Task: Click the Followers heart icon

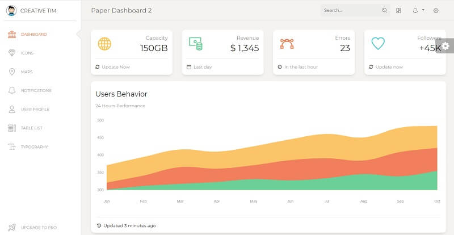Action: point(378,44)
